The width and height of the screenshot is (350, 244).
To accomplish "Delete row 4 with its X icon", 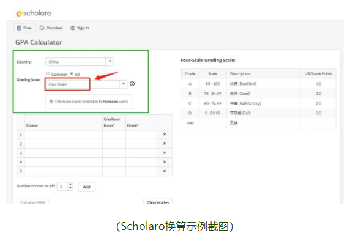I will coord(165,162).
